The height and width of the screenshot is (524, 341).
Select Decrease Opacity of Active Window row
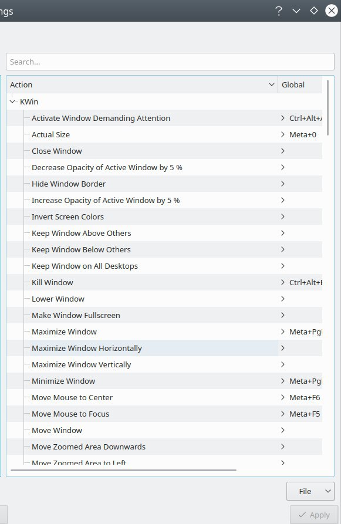107,167
